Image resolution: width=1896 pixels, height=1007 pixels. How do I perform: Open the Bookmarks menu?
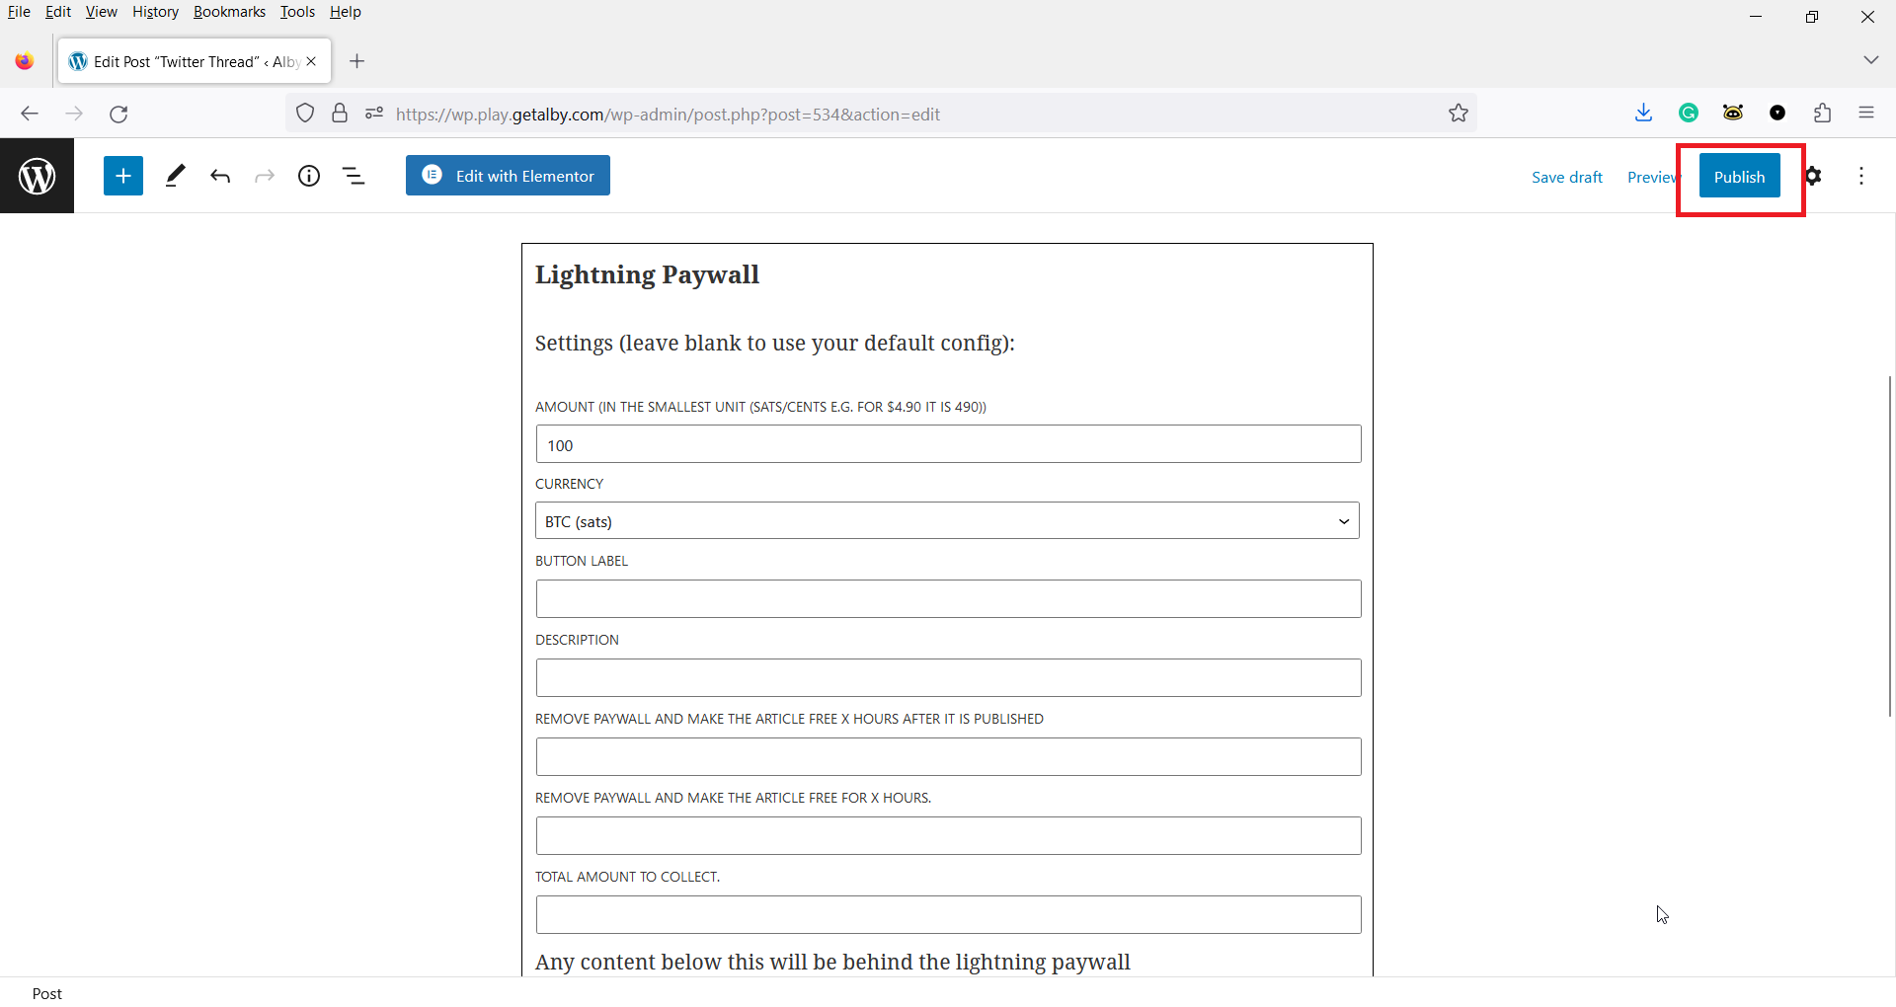(x=229, y=12)
